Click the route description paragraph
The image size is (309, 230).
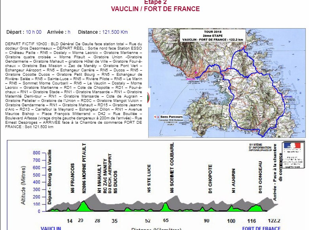click(x=74, y=85)
